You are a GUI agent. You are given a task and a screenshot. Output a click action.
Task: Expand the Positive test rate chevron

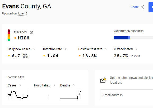click(x=106, y=49)
